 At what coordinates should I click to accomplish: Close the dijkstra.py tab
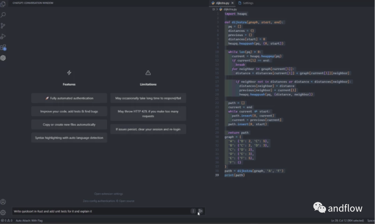click(x=232, y=3)
